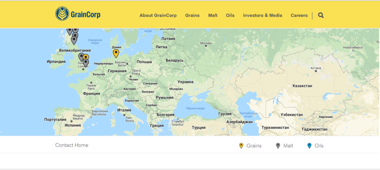Click the Румыния label on the map
Viewport: 380px width, 170px height.
click(165, 98)
